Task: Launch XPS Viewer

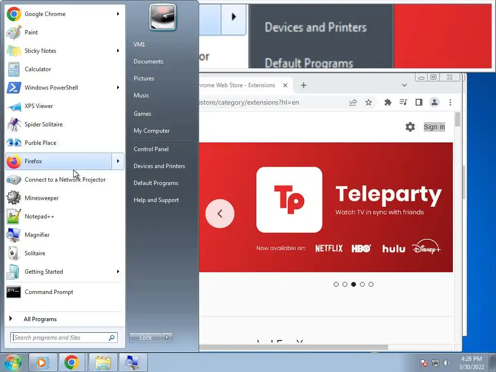Action: pyautogui.click(x=65, y=106)
